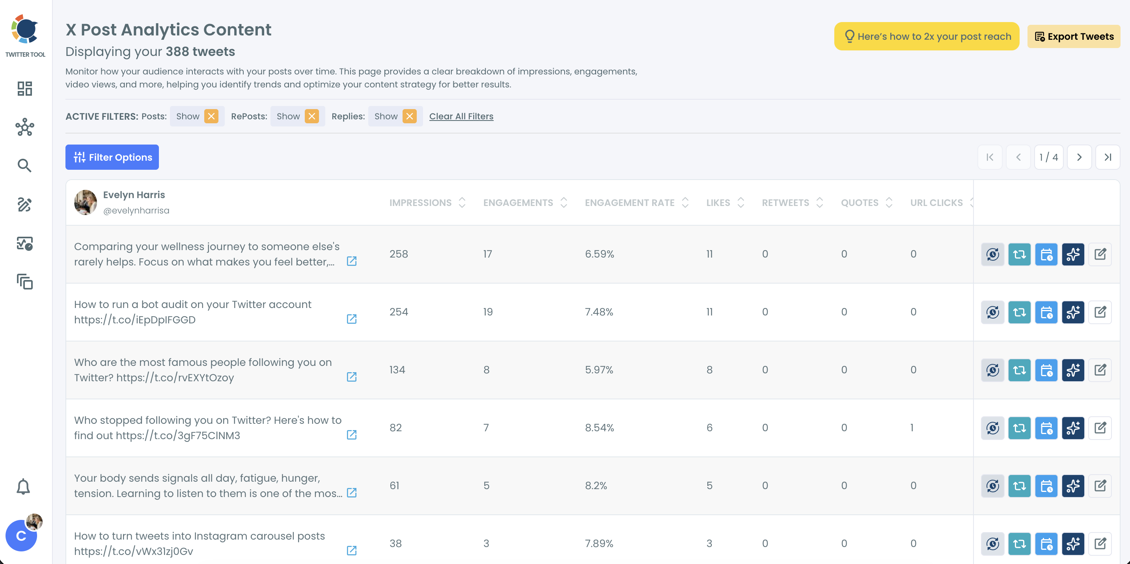Image resolution: width=1130 pixels, height=564 pixels.
Task: Click the refresh-history icon for the 258 impressions row
Action: (x=993, y=254)
